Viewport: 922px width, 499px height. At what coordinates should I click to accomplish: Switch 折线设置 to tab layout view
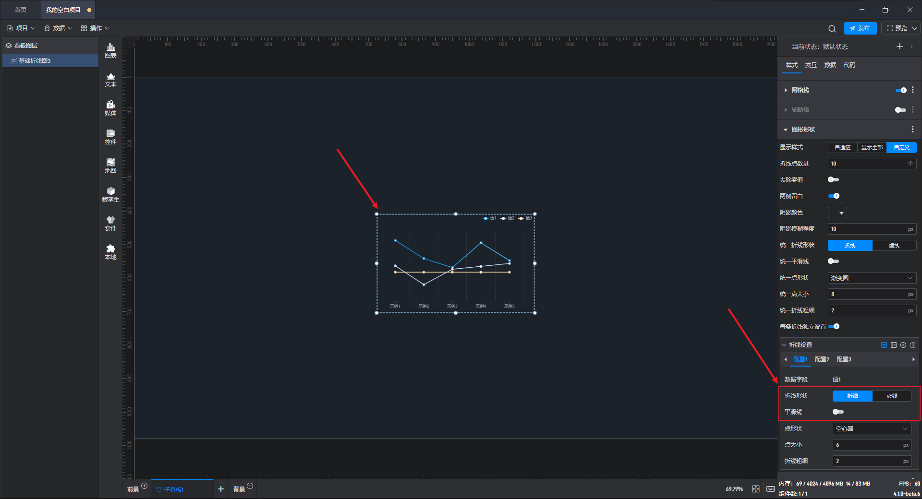click(x=884, y=345)
